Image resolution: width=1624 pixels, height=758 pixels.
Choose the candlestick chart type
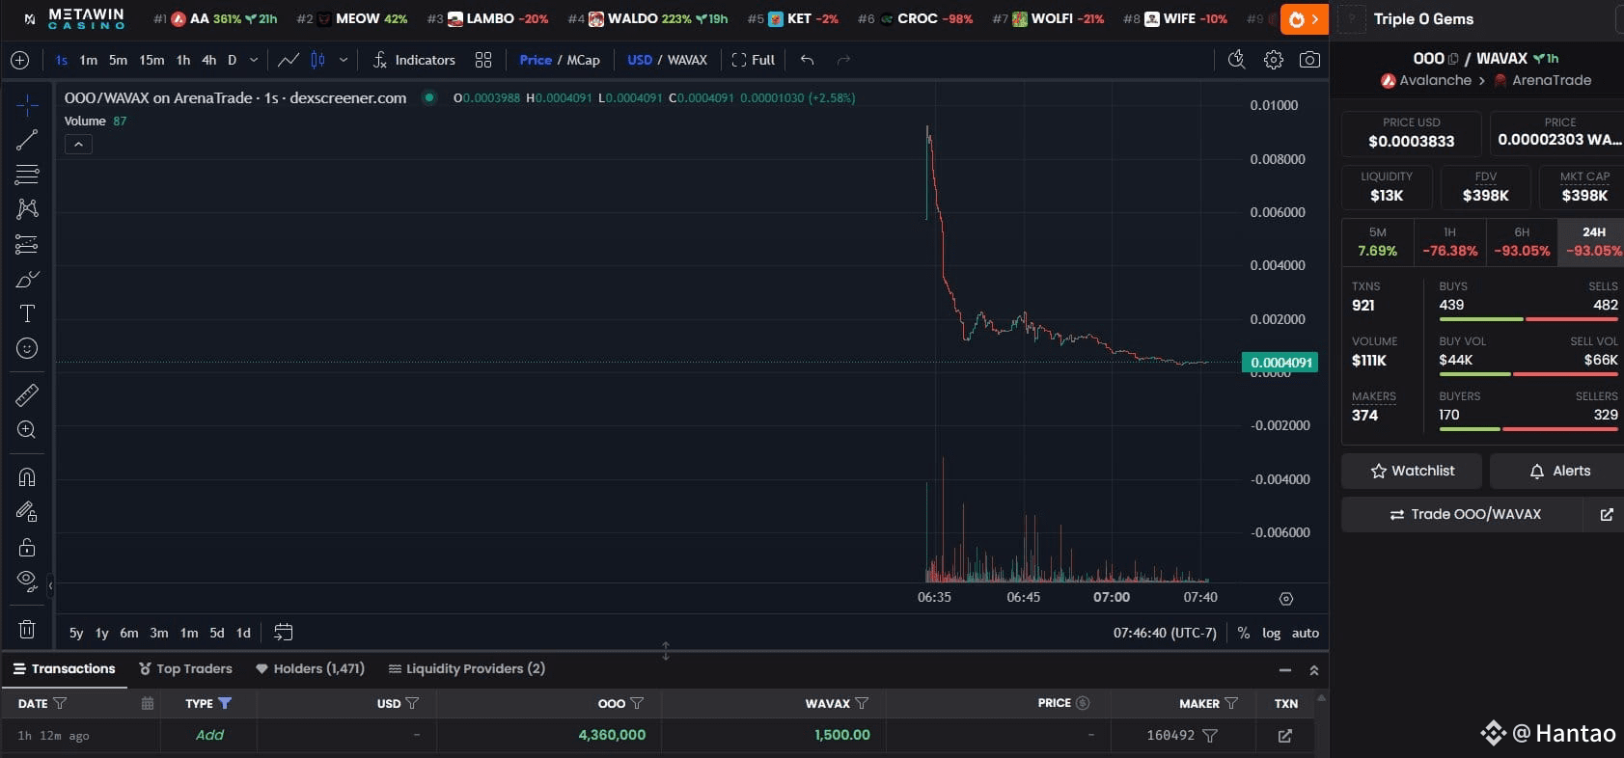(317, 60)
